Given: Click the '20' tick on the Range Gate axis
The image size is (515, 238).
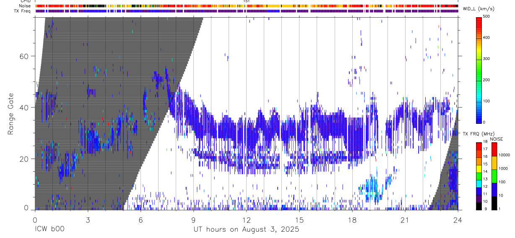Looking at the screenshot, I should (x=25, y=159).
